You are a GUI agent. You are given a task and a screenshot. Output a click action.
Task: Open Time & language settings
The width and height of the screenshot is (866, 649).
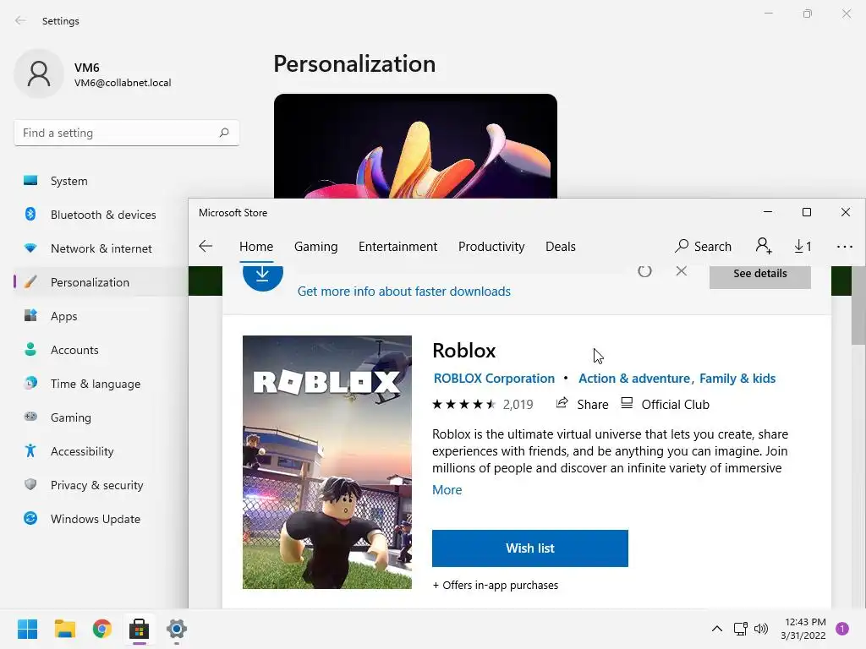tap(100, 384)
